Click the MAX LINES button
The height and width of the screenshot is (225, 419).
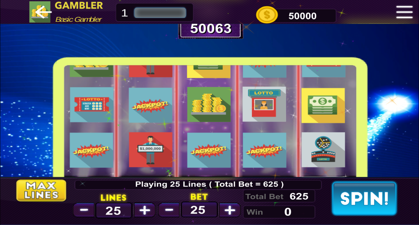coord(41,190)
